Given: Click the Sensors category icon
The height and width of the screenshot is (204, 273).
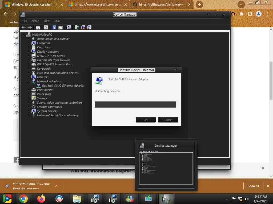Looking at the screenshot, I should (33, 98).
